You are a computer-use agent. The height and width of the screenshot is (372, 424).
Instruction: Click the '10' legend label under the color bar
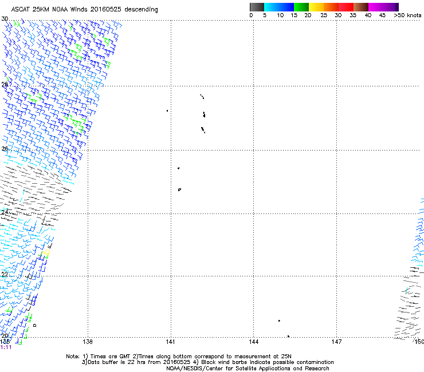(280, 15)
